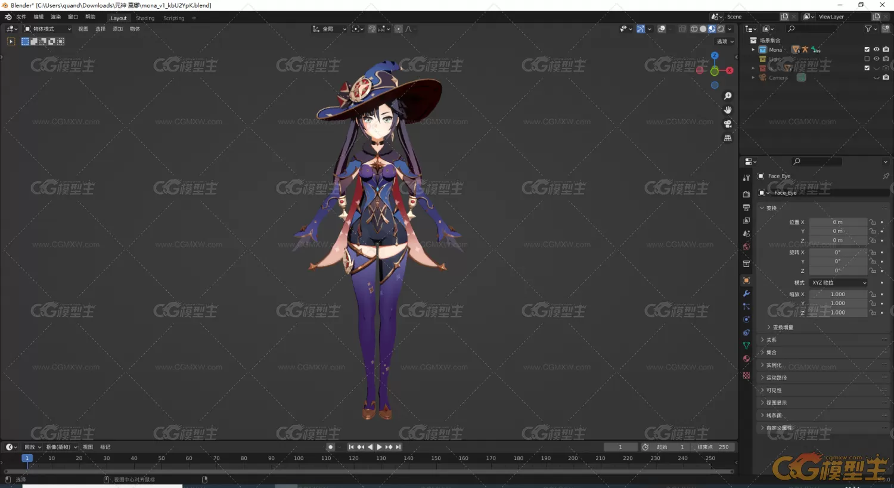894x488 pixels.
Task: Play the animation forward
Action: 379,447
